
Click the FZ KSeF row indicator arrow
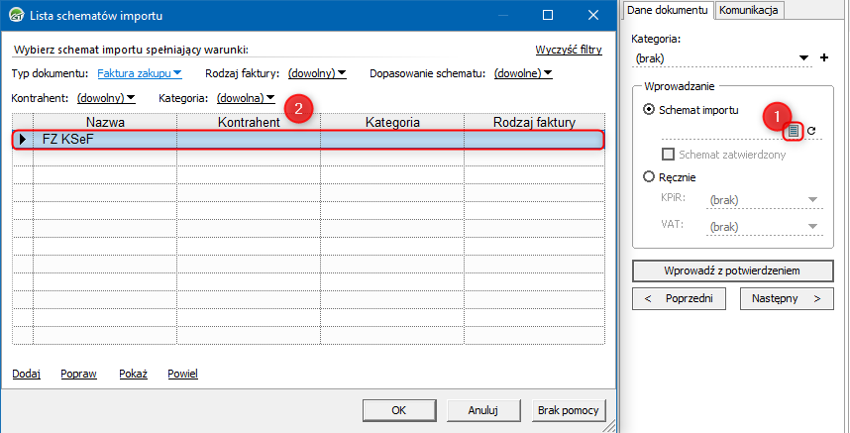(x=23, y=140)
